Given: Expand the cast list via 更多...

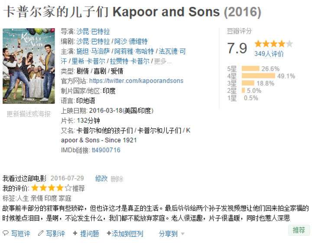Looking at the screenshot, I should tap(162, 61).
